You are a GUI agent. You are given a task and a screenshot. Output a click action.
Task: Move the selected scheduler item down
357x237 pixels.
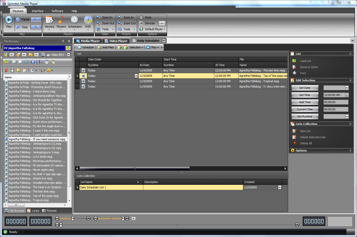pos(126,47)
